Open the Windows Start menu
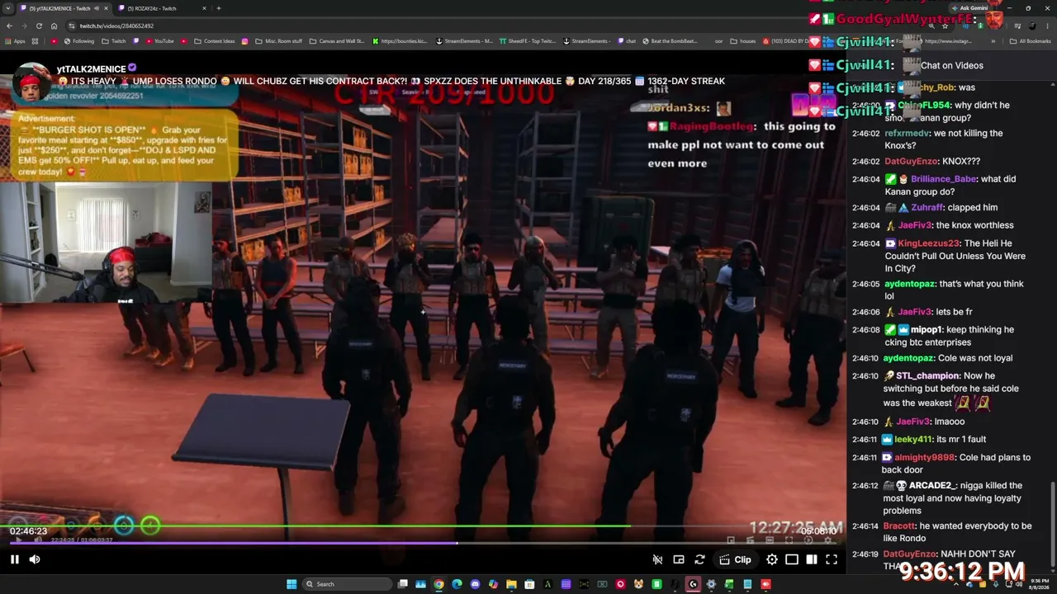This screenshot has width=1057, height=594. [x=292, y=584]
